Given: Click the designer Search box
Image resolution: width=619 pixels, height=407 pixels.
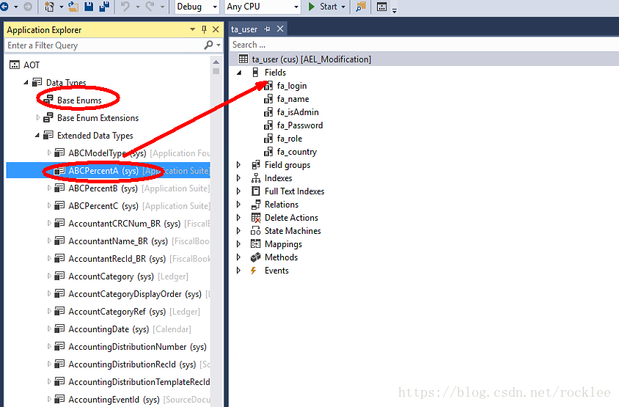Looking at the screenshot, I should pyautogui.click(x=424, y=45).
